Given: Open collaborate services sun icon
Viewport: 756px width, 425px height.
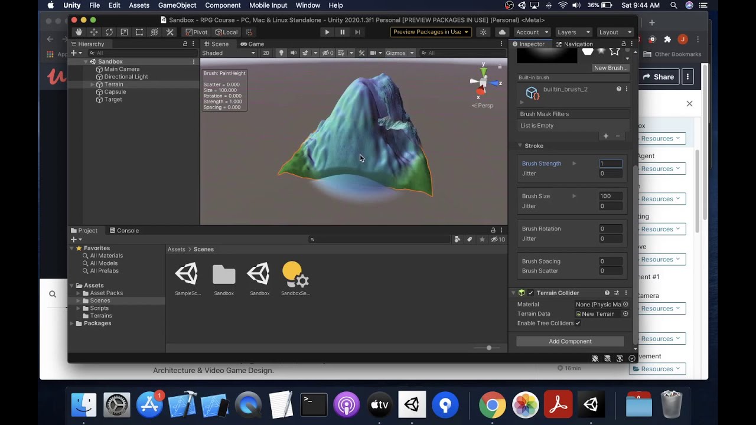Looking at the screenshot, I should tap(483, 32).
